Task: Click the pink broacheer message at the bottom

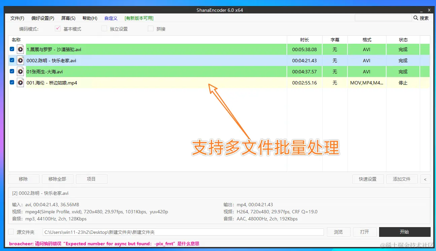Action: pyautogui.click(x=104, y=244)
